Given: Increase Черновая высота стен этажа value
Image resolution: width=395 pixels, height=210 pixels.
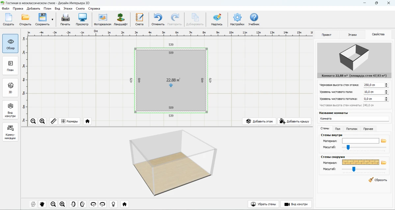Looking at the screenshot, I should [x=386, y=84].
